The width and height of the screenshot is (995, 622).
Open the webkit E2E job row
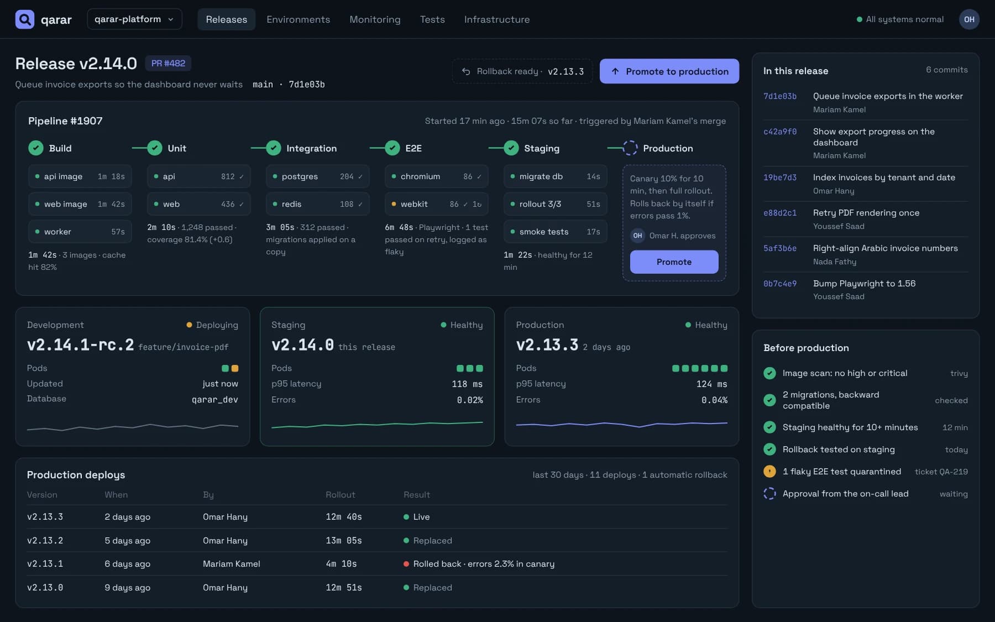(437, 204)
